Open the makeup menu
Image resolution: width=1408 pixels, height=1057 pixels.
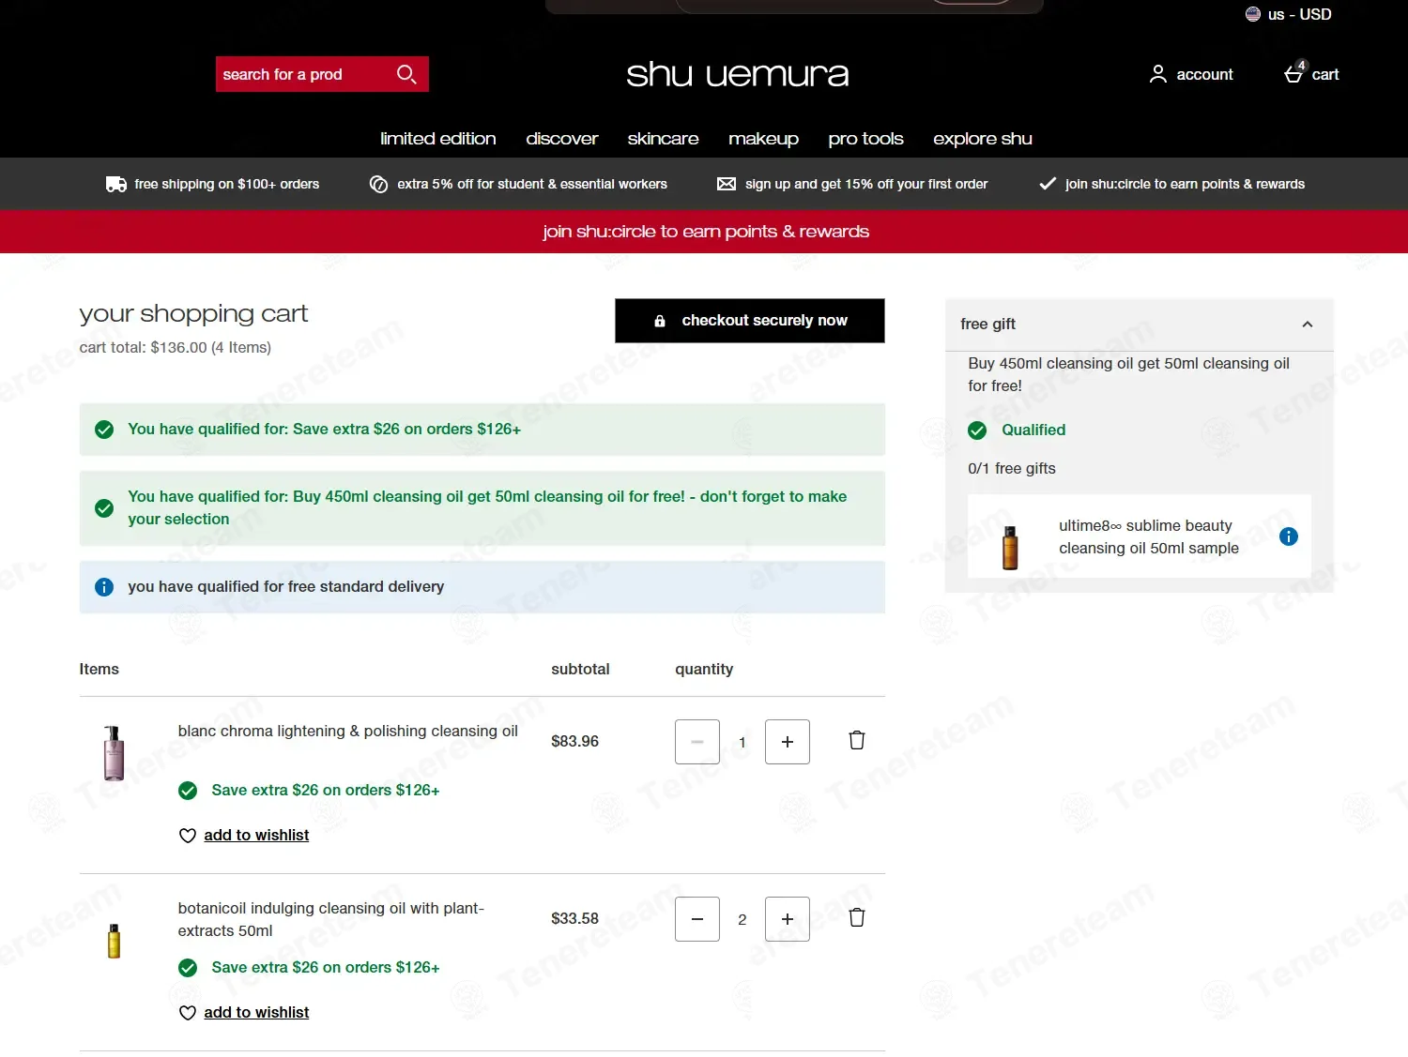pos(764,139)
